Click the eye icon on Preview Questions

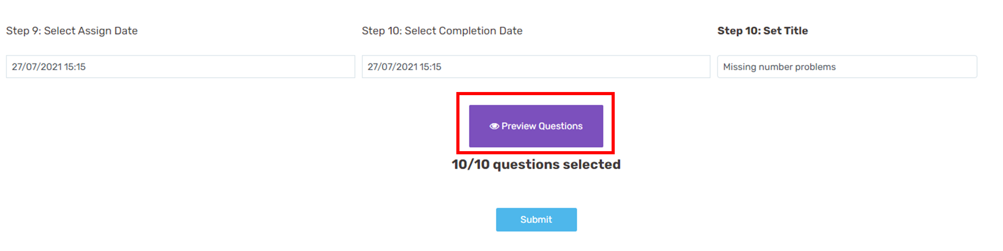[x=494, y=126]
